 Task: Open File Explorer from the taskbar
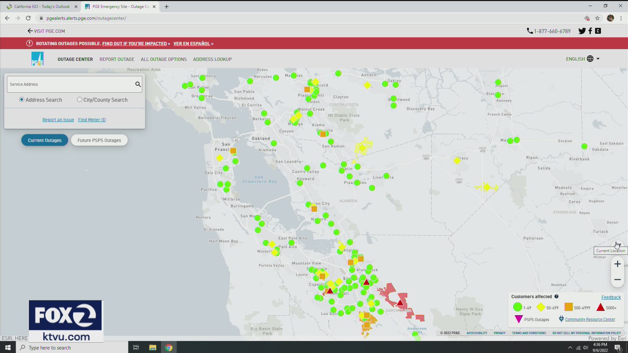(153, 348)
